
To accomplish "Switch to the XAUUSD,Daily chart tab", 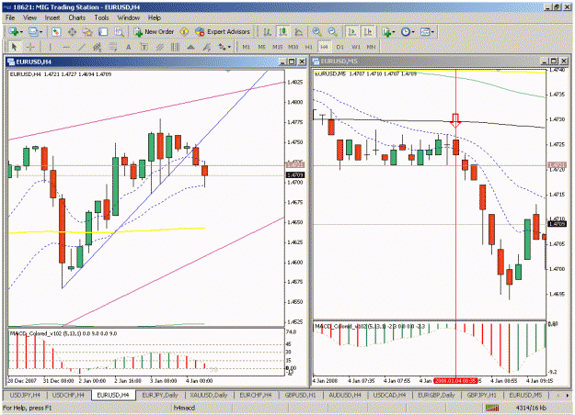I will point(209,395).
